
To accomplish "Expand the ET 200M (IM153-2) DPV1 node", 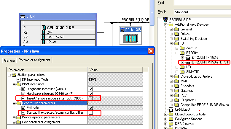I will [182, 62].
